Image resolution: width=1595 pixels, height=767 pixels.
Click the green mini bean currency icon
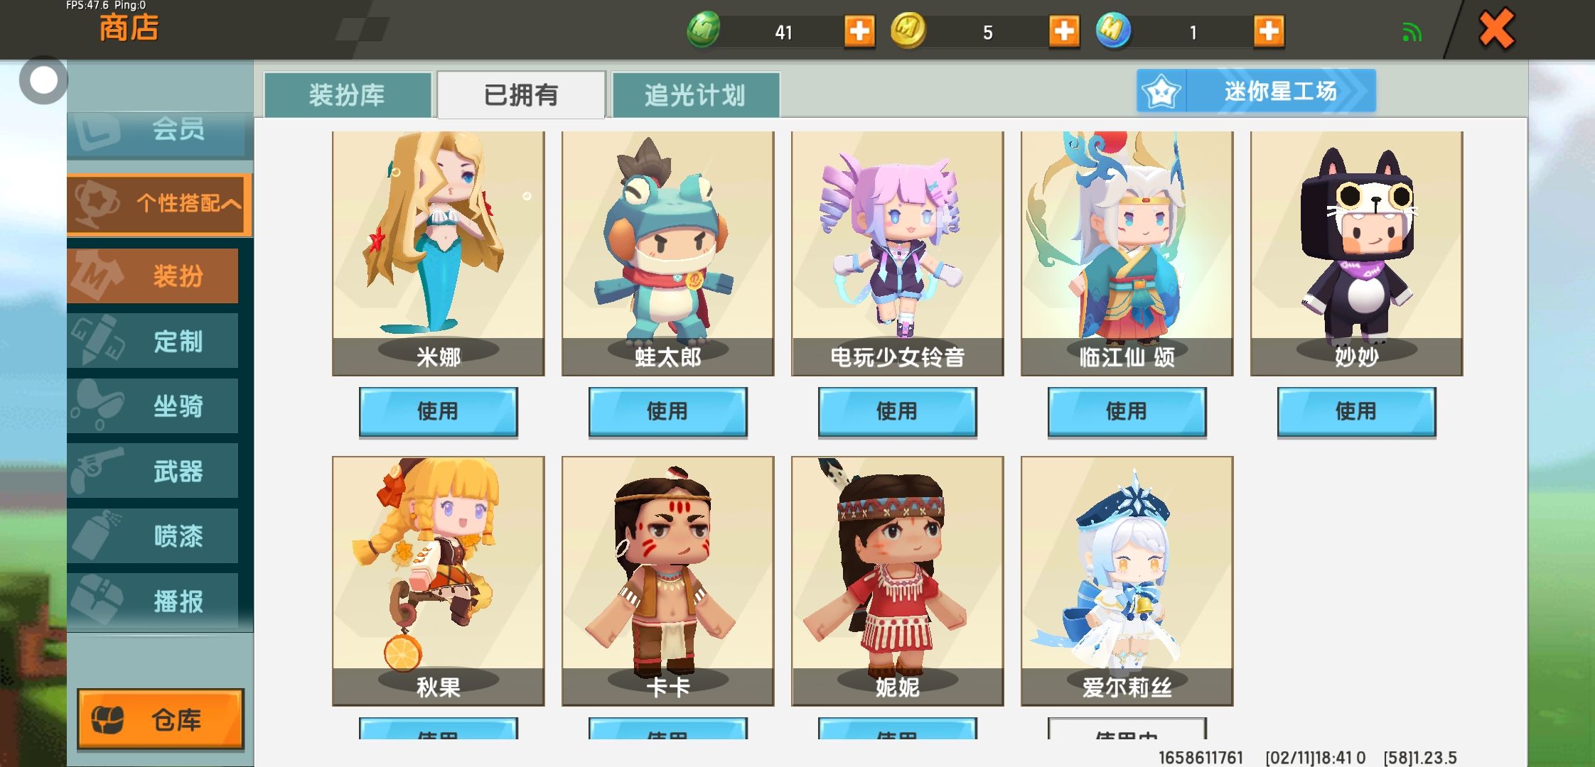[x=704, y=31]
